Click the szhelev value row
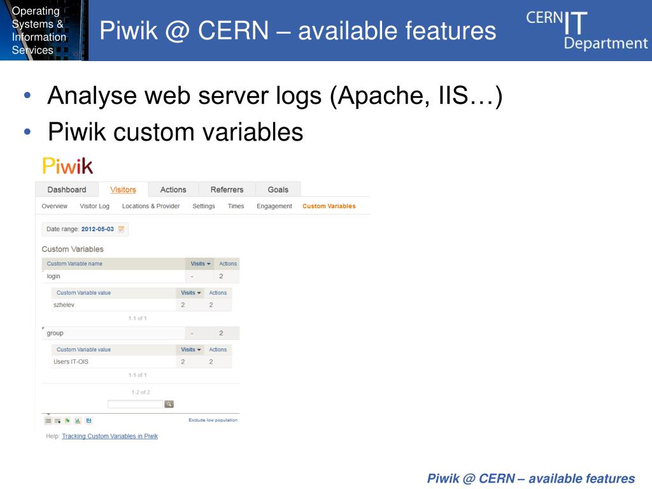Screen dimensions: 652x489 point(141,305)
